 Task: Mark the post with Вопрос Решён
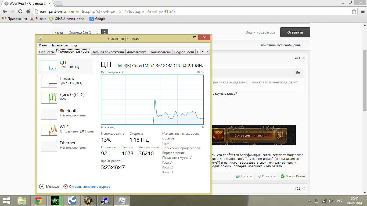[x=293, y=176]
